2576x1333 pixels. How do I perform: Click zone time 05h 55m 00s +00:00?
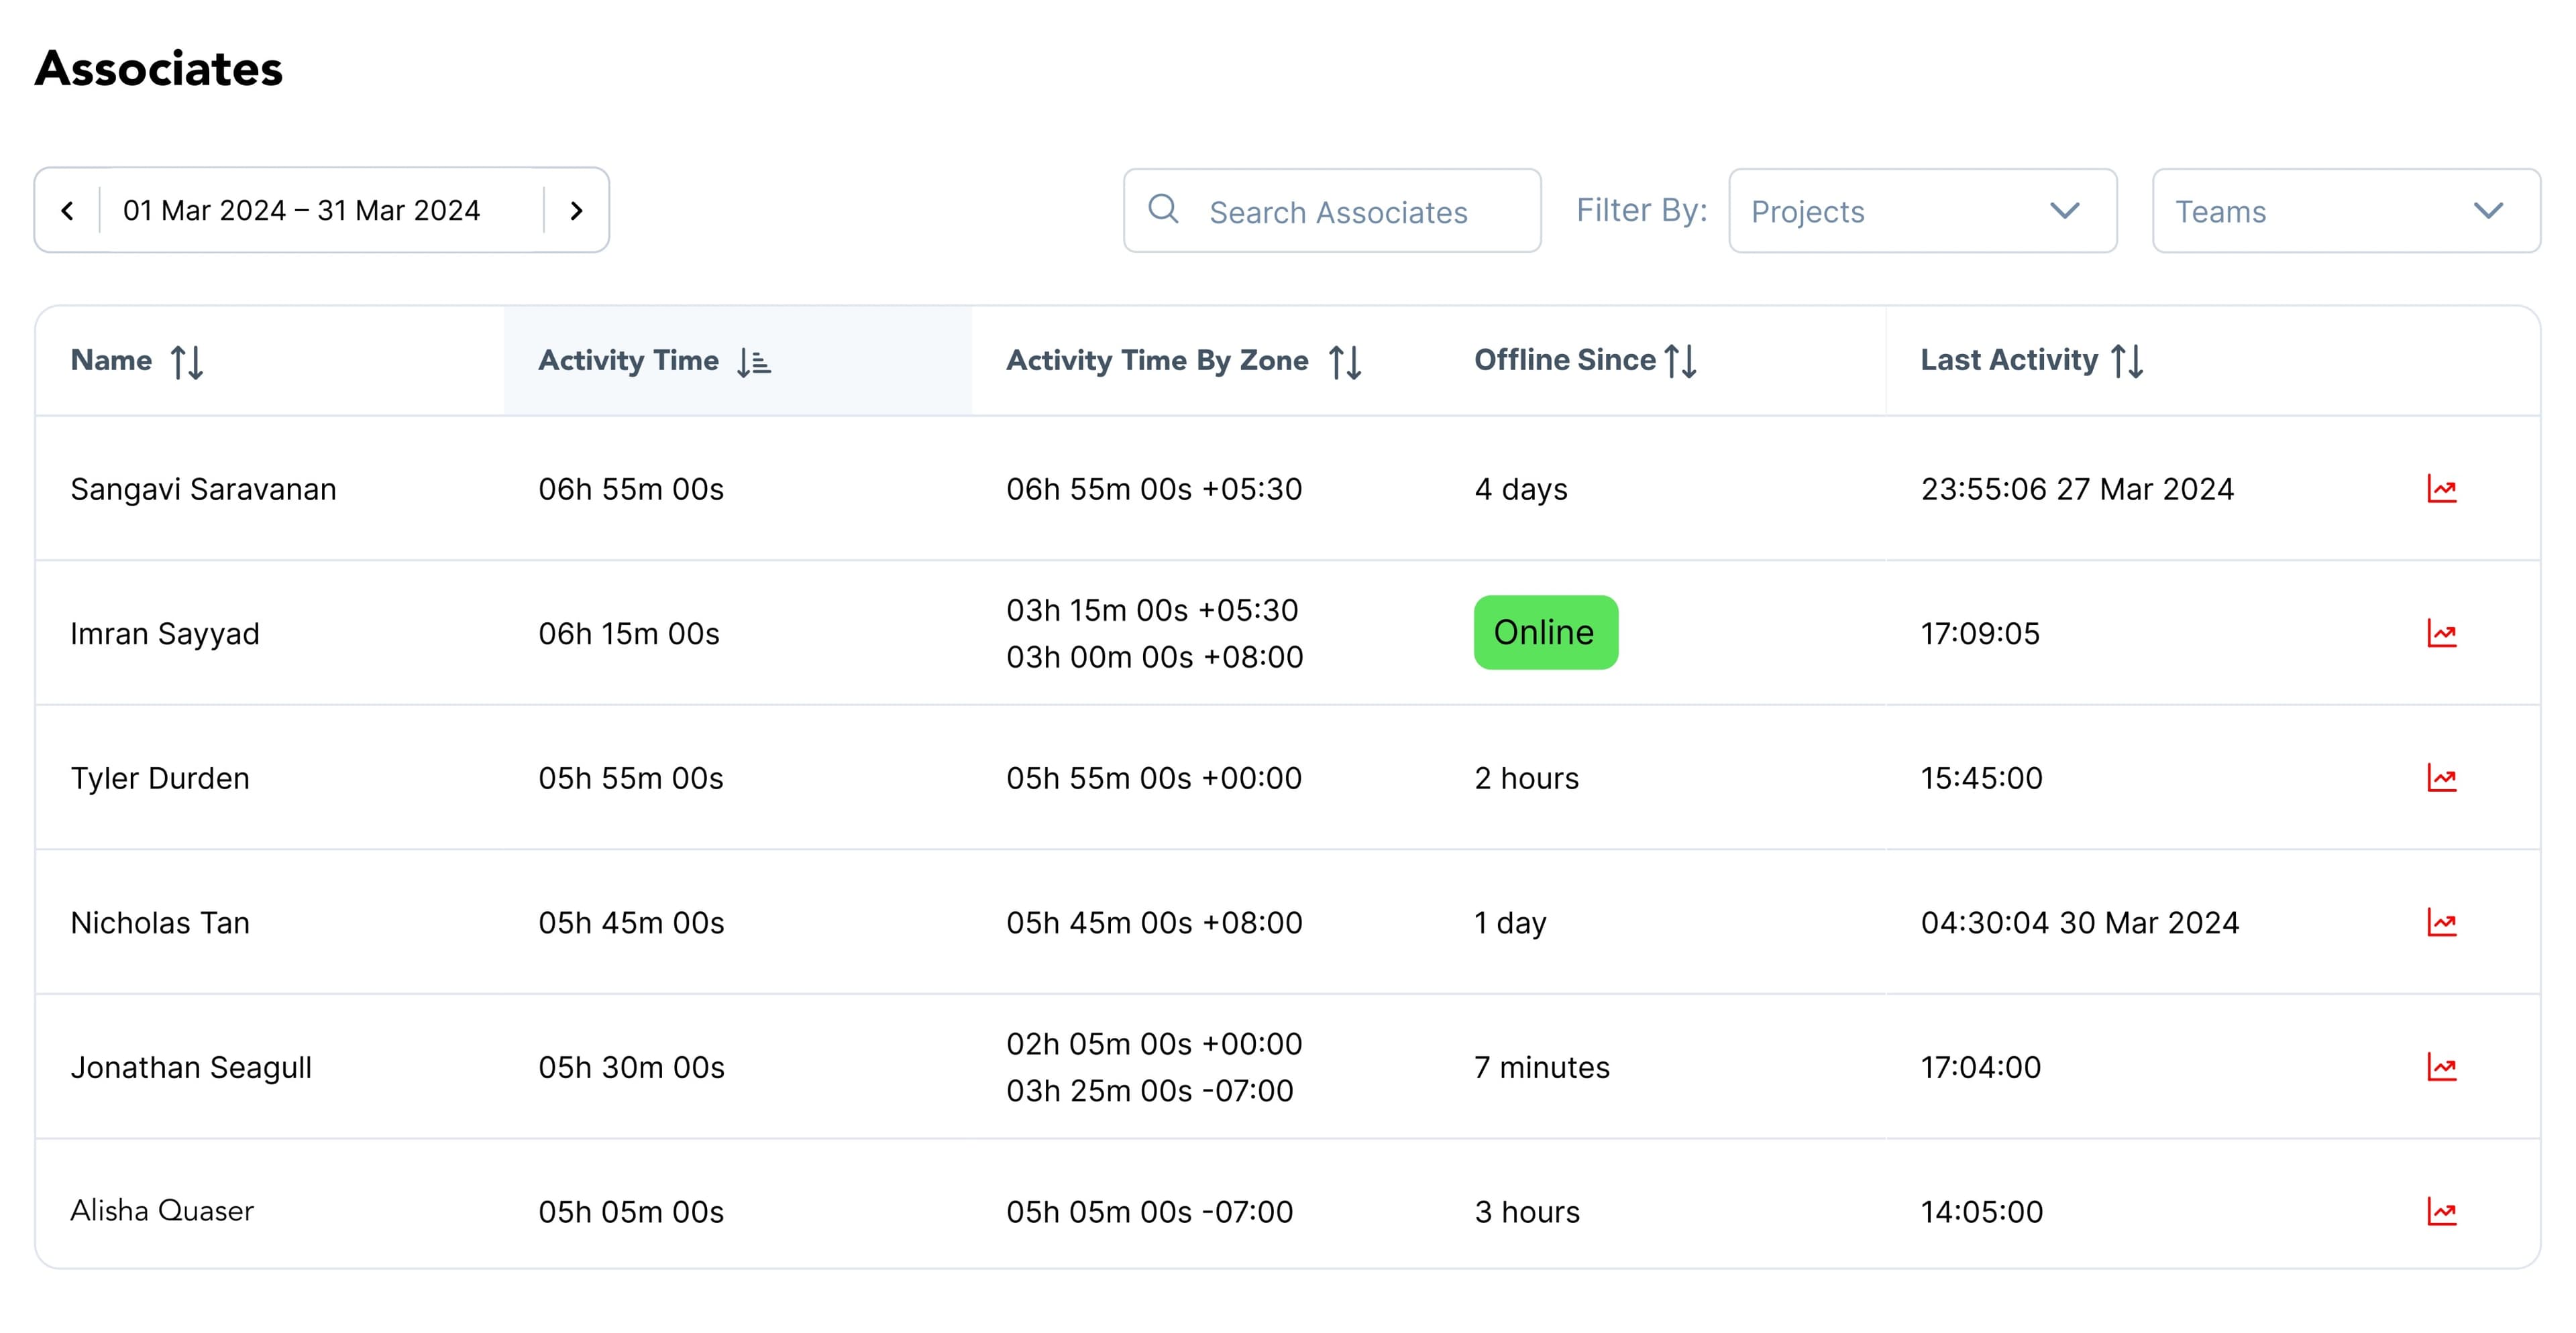[x=1154, y=778]
